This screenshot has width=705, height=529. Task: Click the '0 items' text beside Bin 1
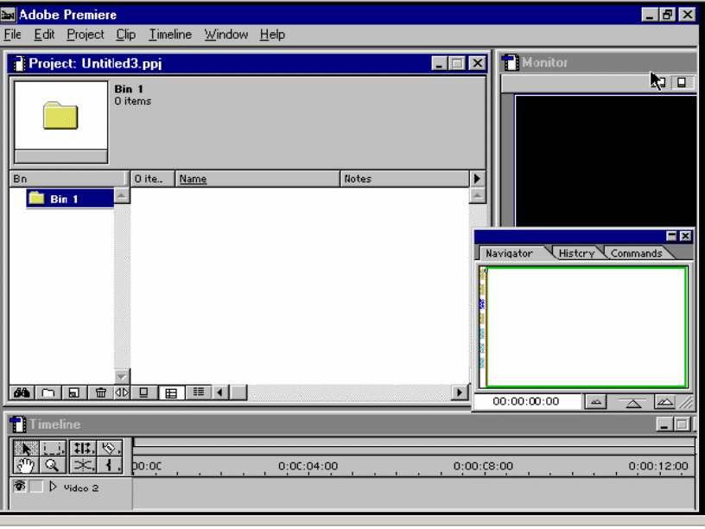click(133, 101)
